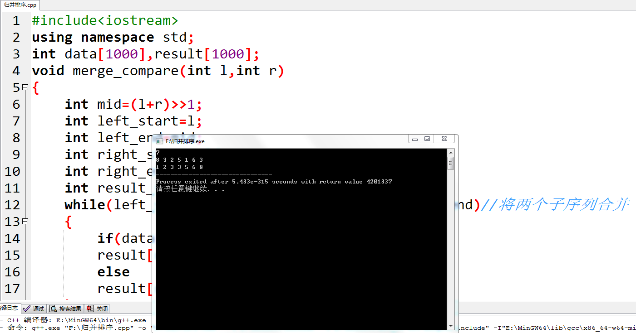Click console input '8 3 2 5 1 6 3'

pyautogui.click(x=179, y=160)
